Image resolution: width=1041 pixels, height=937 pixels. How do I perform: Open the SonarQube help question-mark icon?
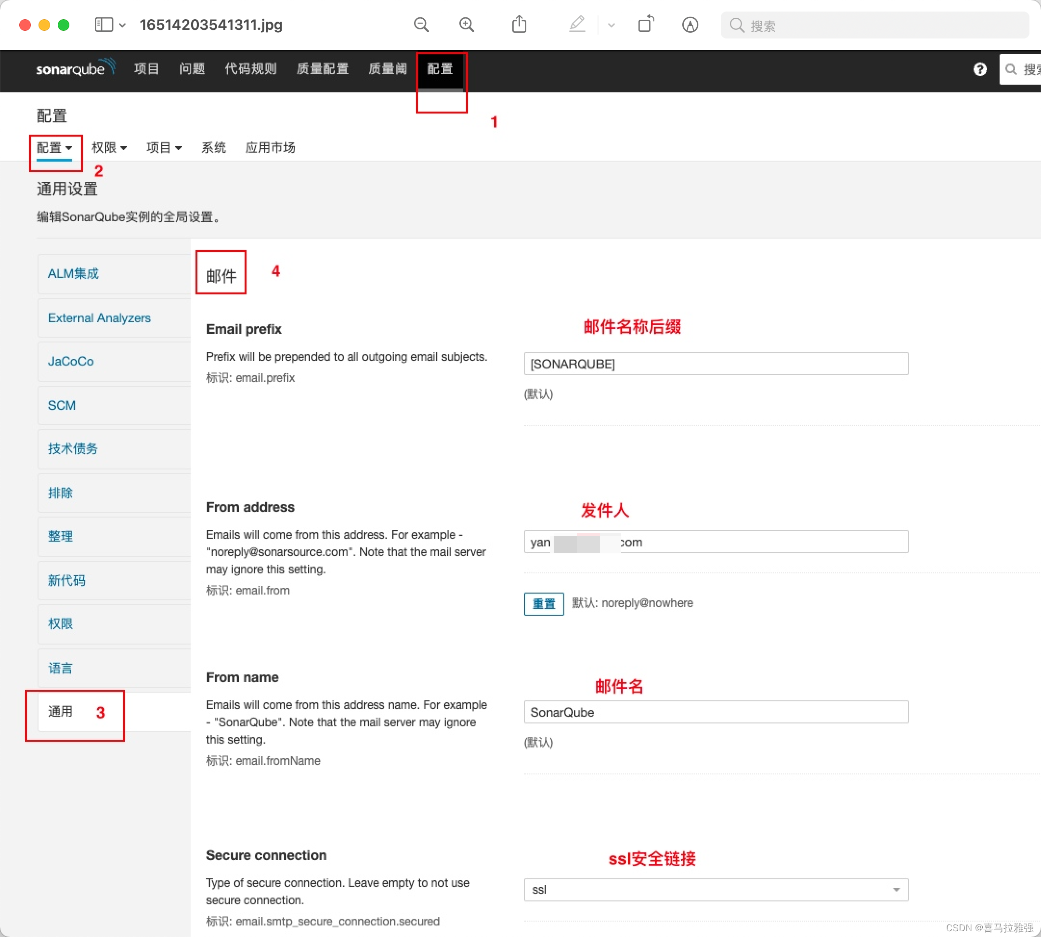point(980,69)
